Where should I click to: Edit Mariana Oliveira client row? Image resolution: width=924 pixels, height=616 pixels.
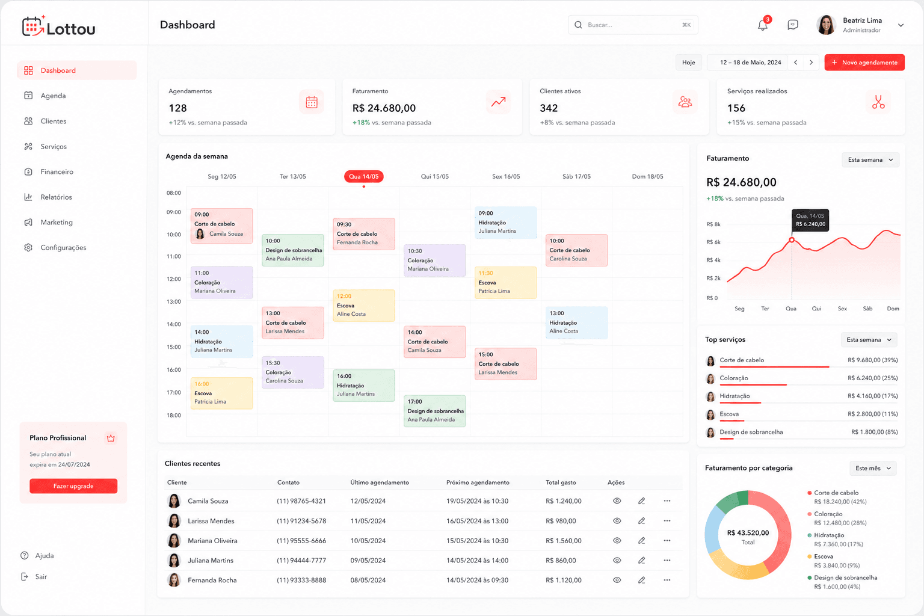tap(642, 541)
